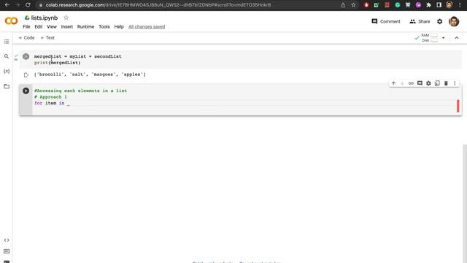Viewport: 467px width, 263px height.
Task: Open the Help menu
Action: (x=119, y=27)
